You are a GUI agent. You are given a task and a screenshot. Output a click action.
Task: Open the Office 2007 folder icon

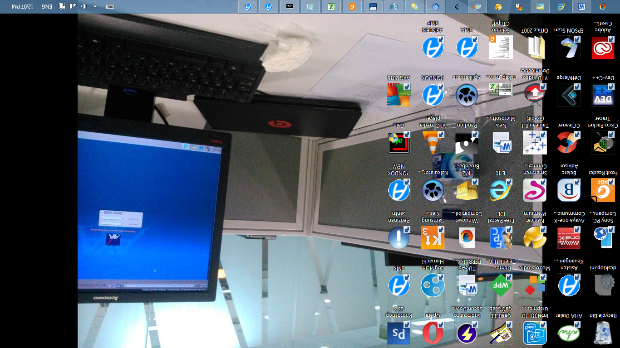click(x=535, y=48)
